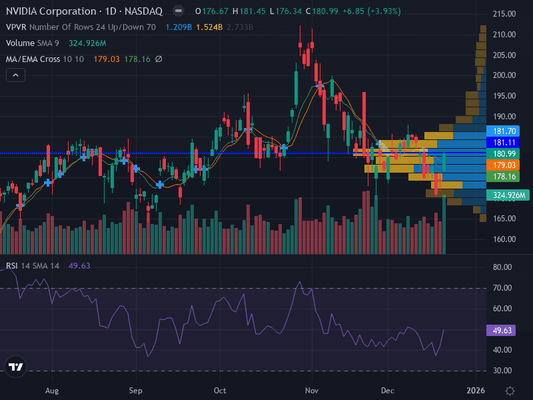Select the Volume SMA 9 legend
This screenshot has height=400, width=533.
pos(32,43)
